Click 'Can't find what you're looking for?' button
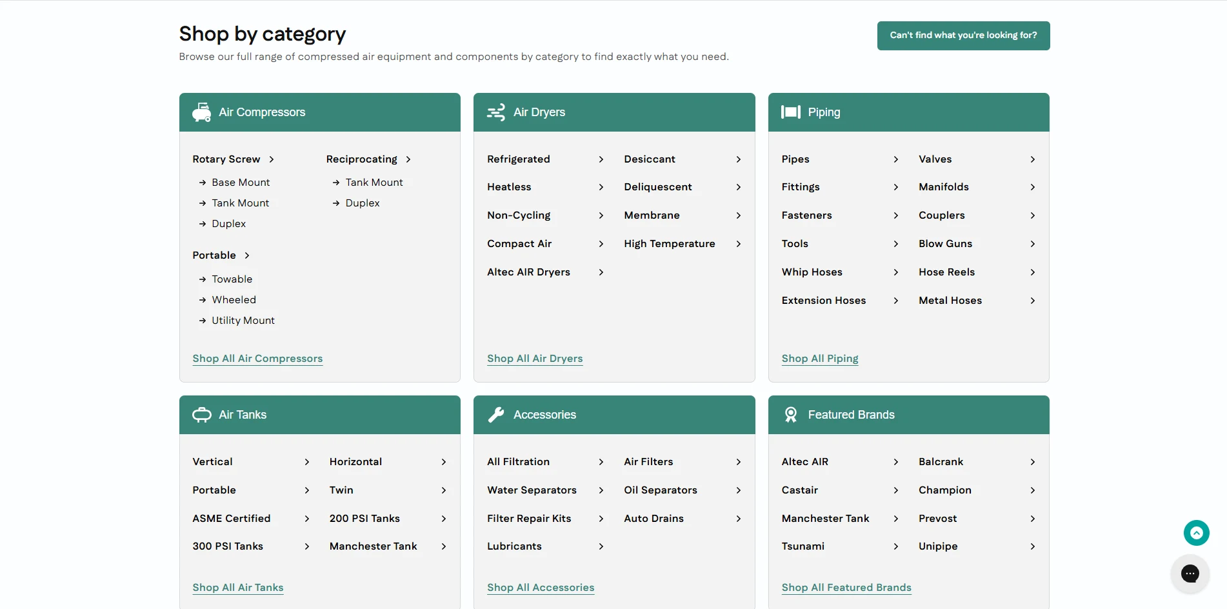The width and height of the screenshot is (1227, 609). tap(963, 35)
